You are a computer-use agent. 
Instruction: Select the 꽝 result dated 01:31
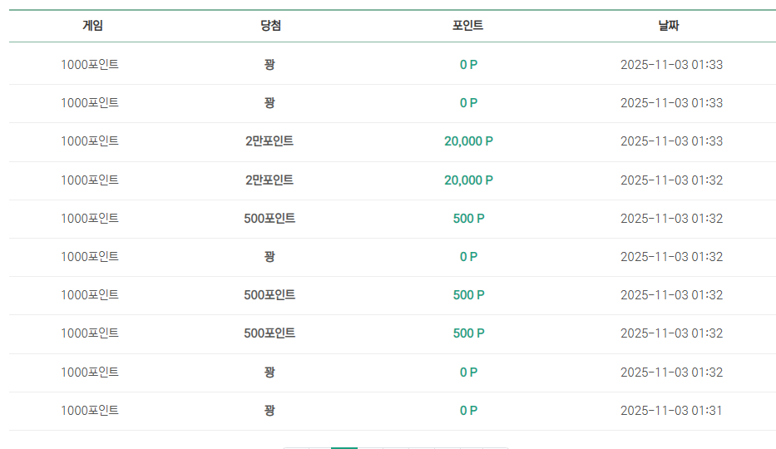(269, 411)
